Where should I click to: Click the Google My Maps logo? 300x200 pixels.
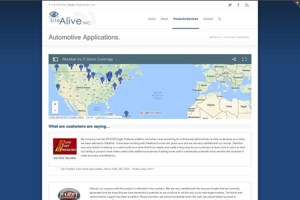click(x=150, y=112)
